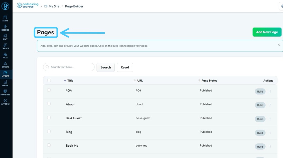This screenshot has height=158, width=283.
Task: Click the Add New Page button
Action: [267, 32]
